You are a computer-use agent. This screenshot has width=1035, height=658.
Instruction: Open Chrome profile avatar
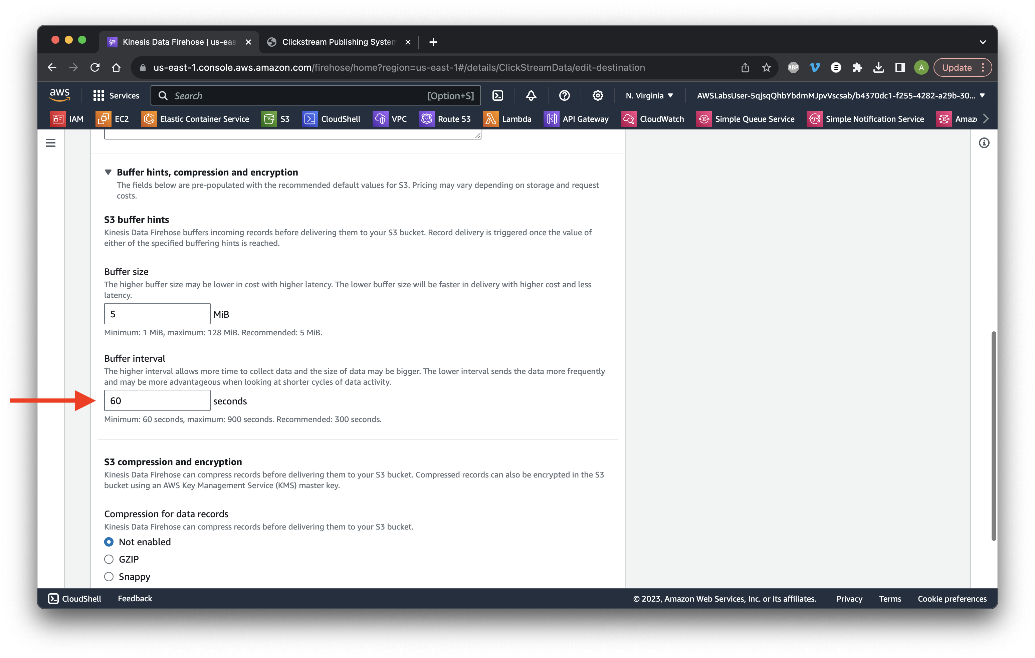[x=921, y=67]
